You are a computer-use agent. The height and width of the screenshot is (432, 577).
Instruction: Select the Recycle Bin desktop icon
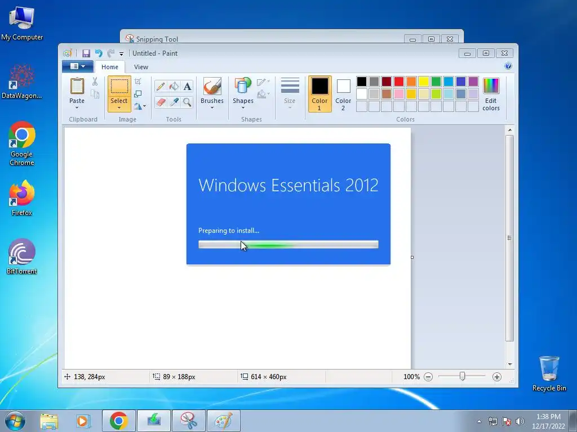click(549, 373)
